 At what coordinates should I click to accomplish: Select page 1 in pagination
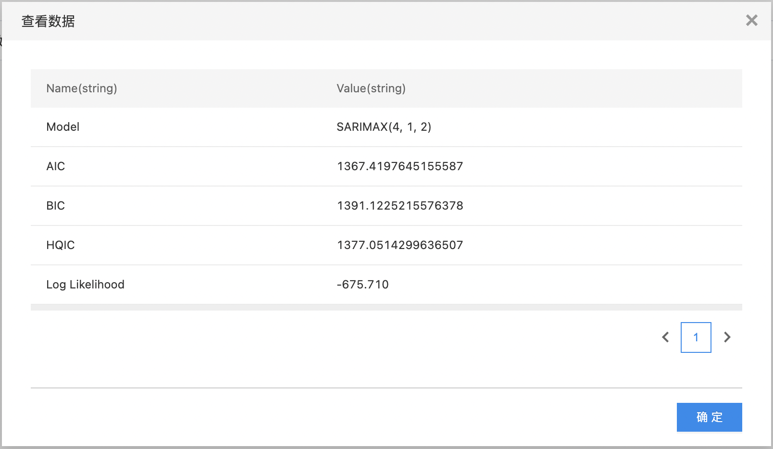point(696,337)
